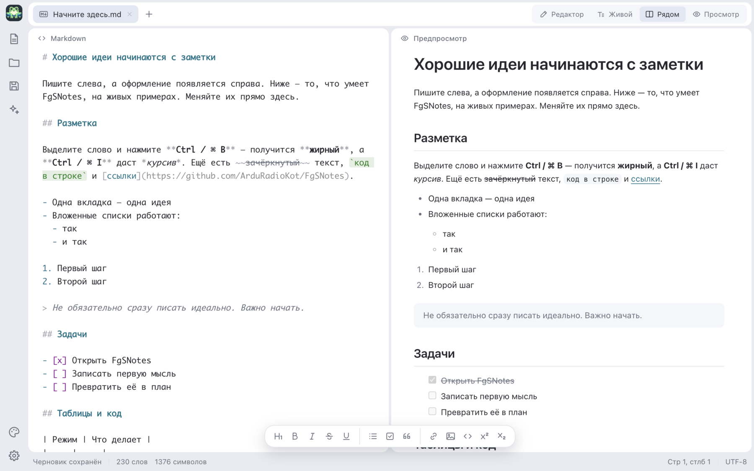The width and height of the screenshot is (754, 471).
Task: Insert a hyperlink from toolbar
Action: point(434,436)
